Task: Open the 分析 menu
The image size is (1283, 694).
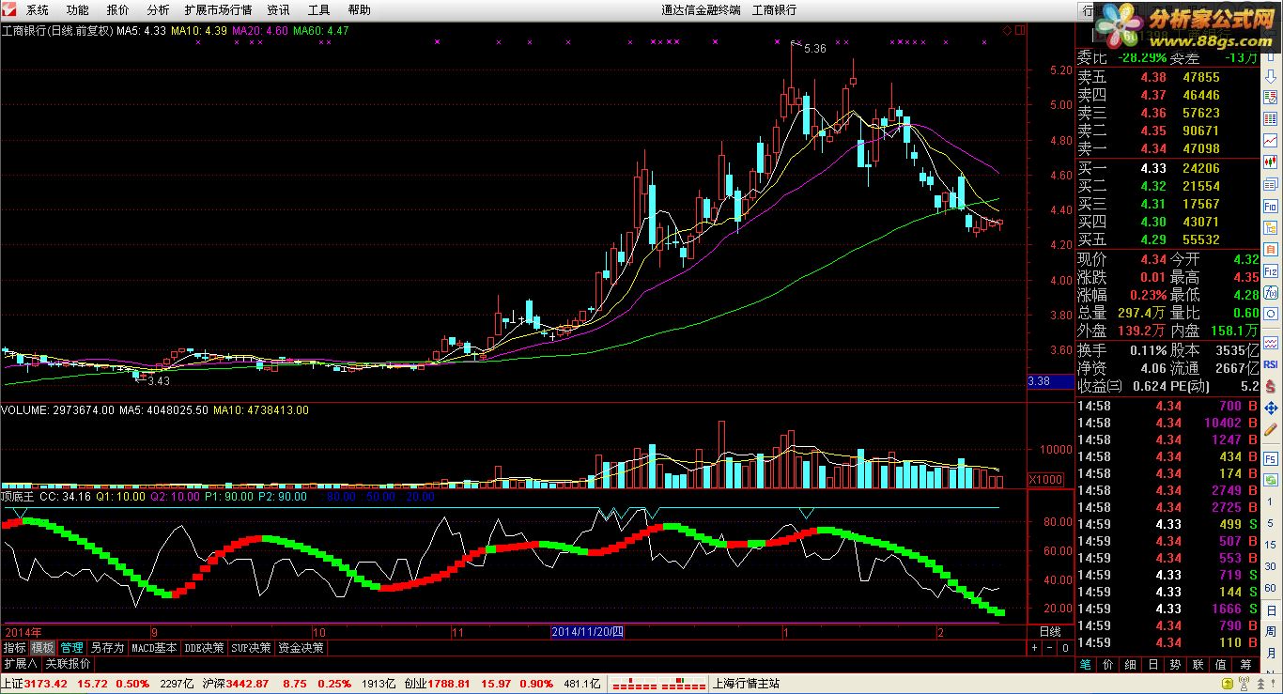Action: point(159,9)
